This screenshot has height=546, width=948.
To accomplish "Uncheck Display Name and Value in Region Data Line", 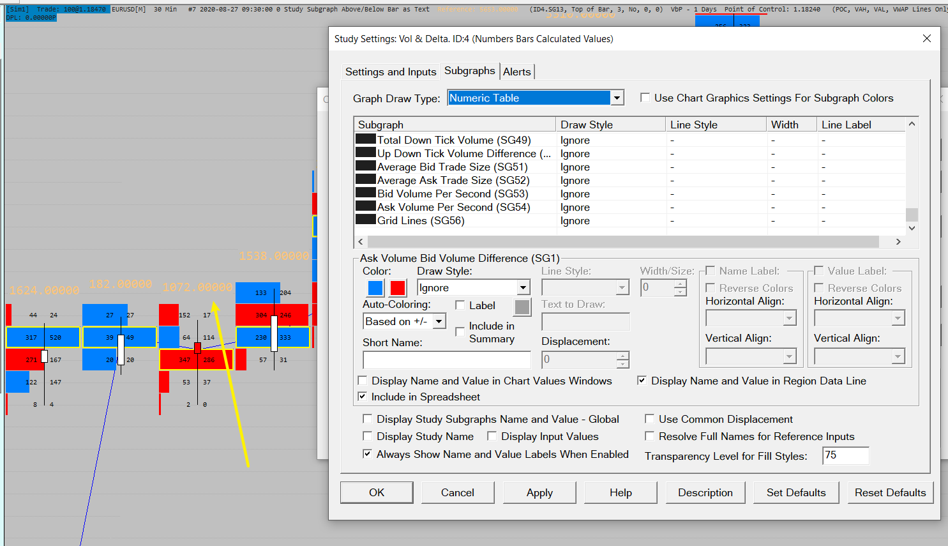I will pos(642,381).
